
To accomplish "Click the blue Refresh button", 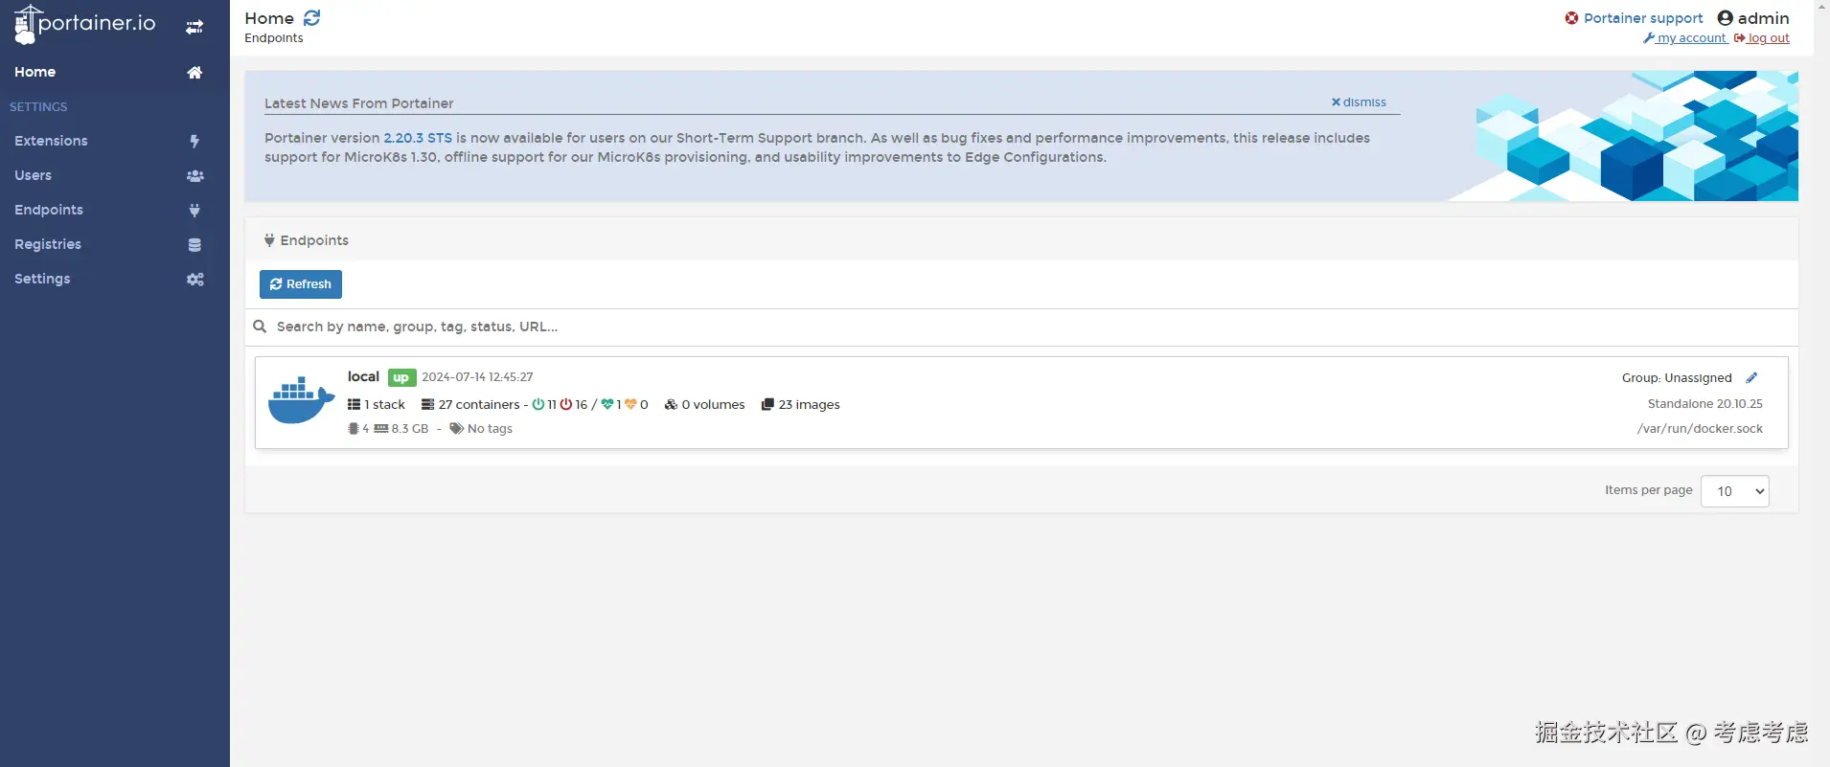I will [x=301, y=284].
